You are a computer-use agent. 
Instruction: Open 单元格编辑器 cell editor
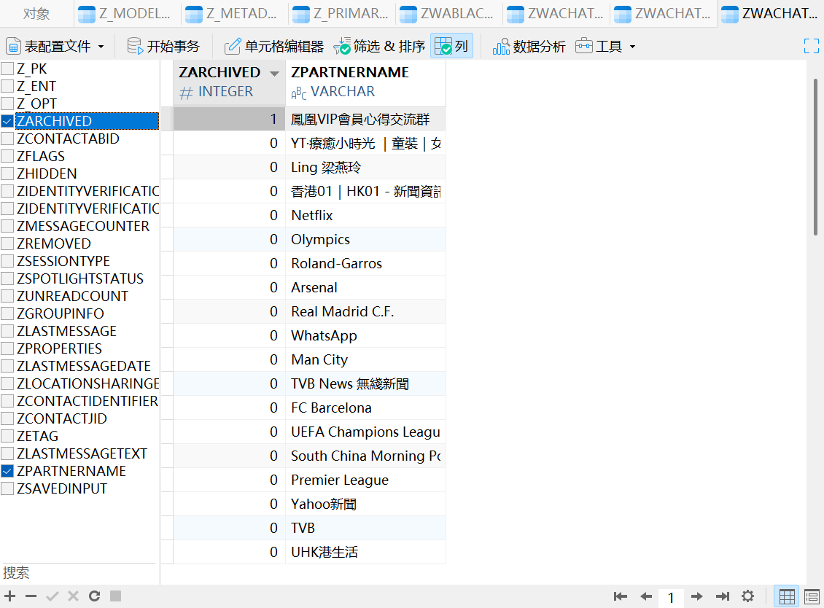273,46
